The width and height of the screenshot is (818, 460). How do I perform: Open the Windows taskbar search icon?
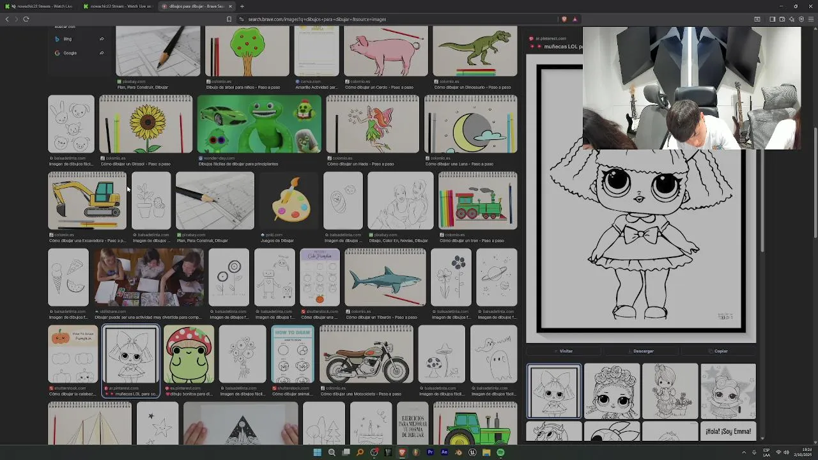332,452
